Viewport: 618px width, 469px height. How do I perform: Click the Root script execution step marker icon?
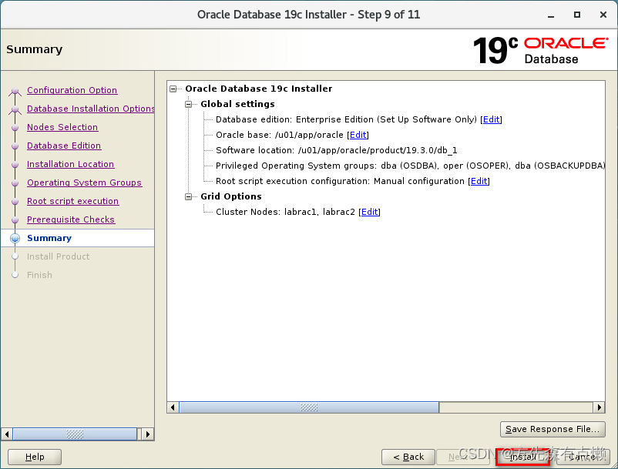coord(15,202)
